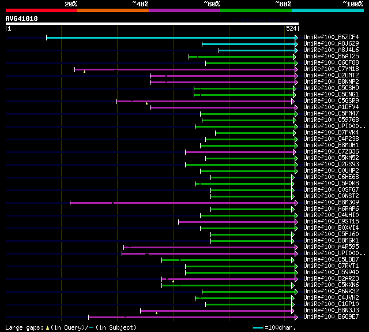Select the UniRef100_C9ST15 label
This screenshot has height=332, width=369.
pos(331,222)
